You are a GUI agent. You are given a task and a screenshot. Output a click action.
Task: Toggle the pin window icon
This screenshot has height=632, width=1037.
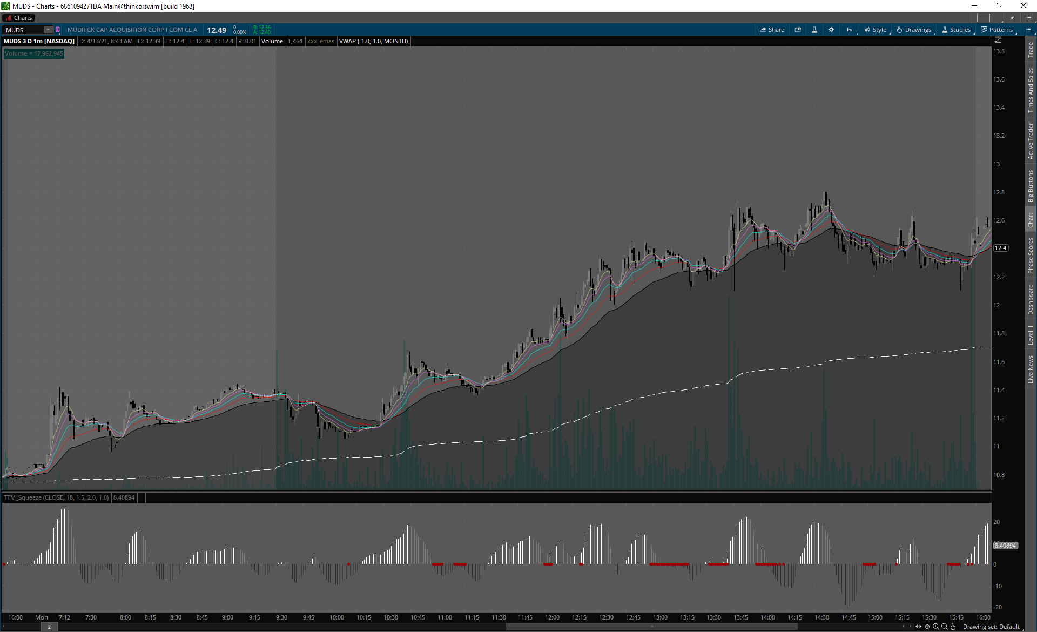pos(1012,18)
